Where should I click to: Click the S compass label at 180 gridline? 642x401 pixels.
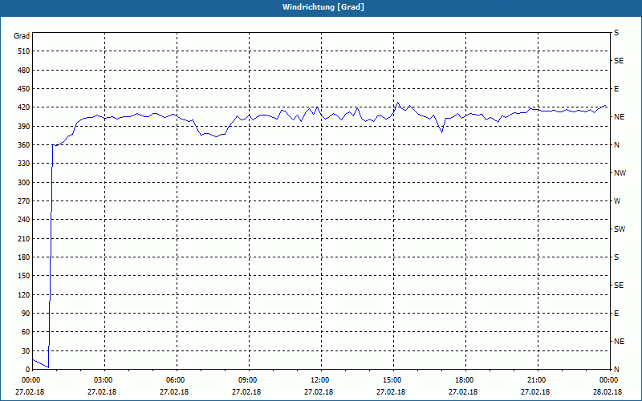click(x=616, y=257)
